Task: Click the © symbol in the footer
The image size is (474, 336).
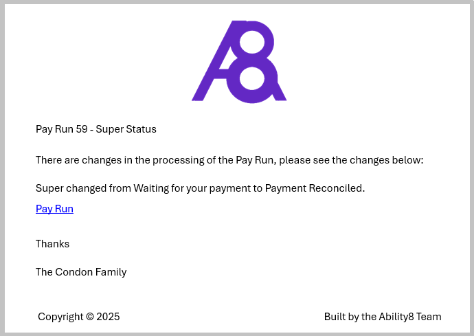Action: [x=90, y=317]
